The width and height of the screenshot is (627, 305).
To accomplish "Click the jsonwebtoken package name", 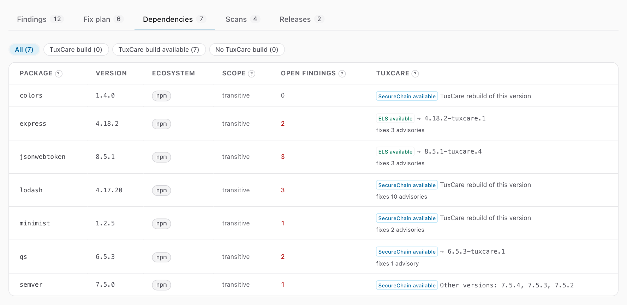I will [x=42, y=157].
